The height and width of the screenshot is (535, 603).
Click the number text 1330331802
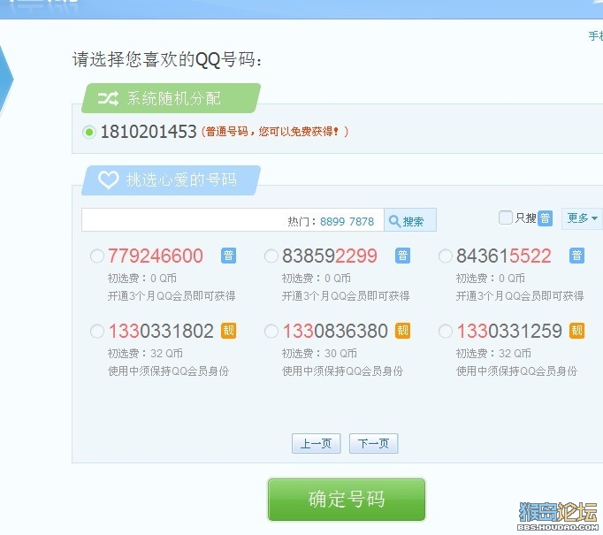coord(161,331)
